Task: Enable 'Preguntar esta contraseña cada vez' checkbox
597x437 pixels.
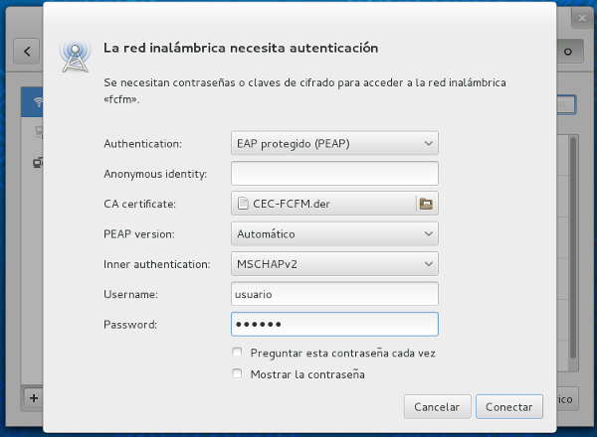Action: pos(237,353)
